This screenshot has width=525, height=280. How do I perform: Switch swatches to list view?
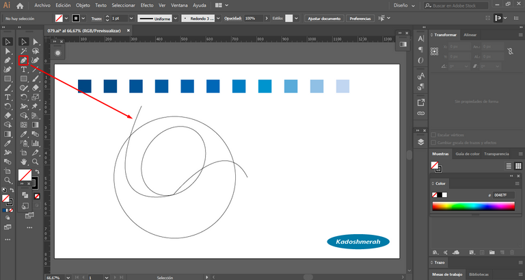click(x=509, y=166)
